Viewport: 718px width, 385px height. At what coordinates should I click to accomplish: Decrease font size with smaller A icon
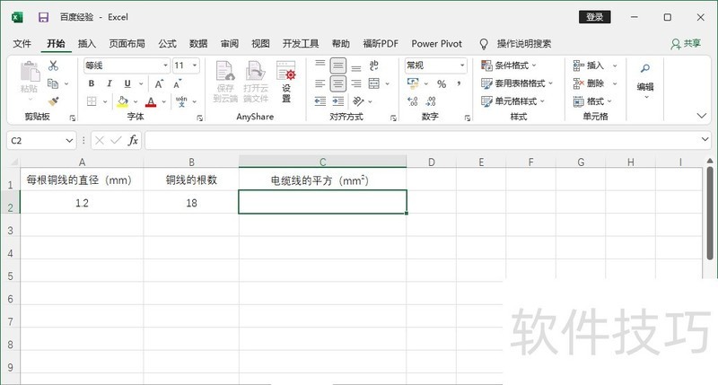(177, 83)
